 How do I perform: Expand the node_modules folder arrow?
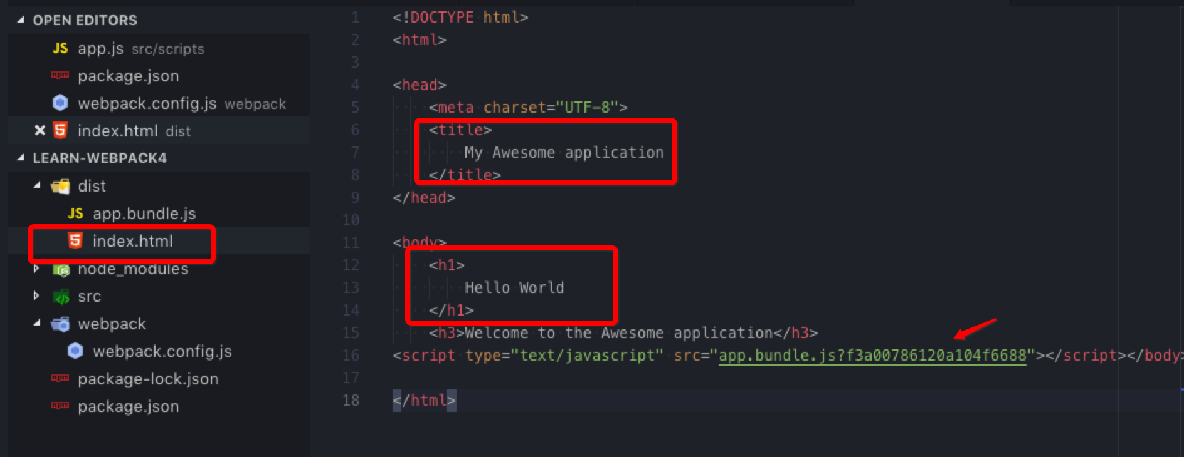coord(36,269)
